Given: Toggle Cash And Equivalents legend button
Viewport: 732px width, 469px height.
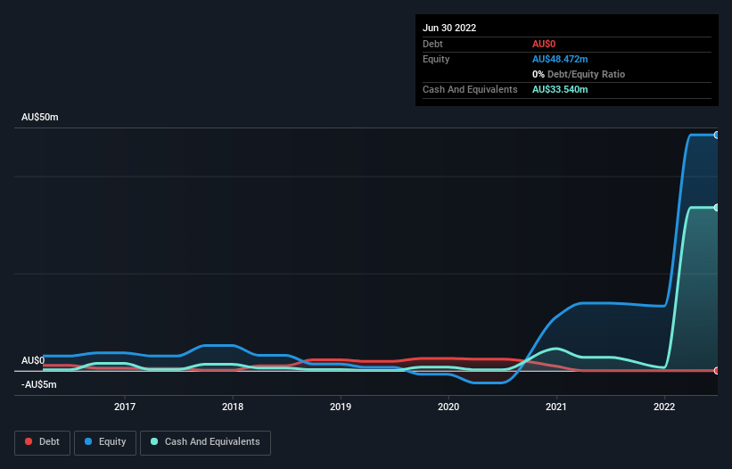Looking at the screenshot, I should pyautogui.click(x=205, y=442).
